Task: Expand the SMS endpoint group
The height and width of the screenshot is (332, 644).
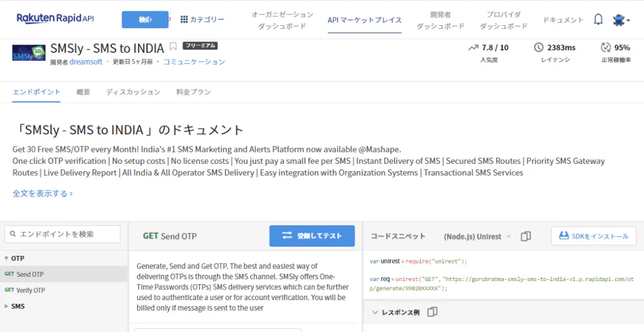Action: tap(6, 306)
